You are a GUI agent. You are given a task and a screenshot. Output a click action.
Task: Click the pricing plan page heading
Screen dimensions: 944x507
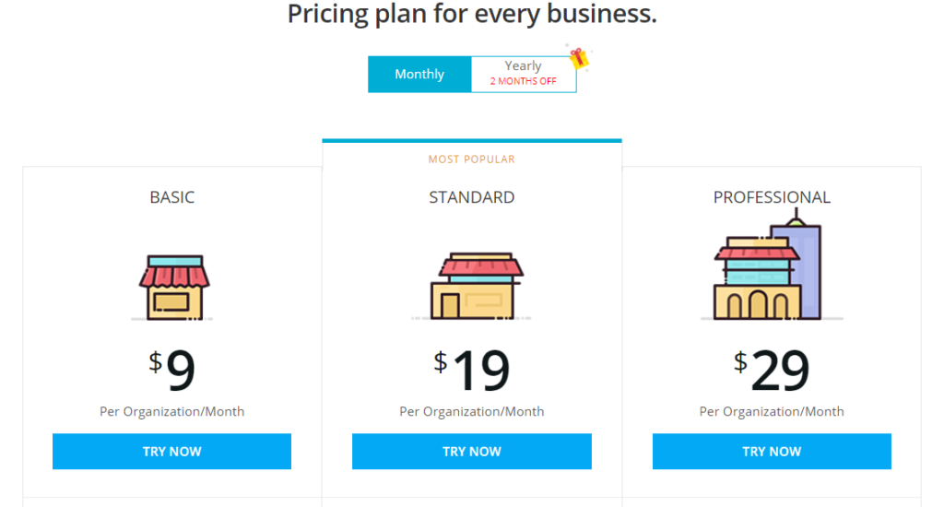(x=472, y=15)
